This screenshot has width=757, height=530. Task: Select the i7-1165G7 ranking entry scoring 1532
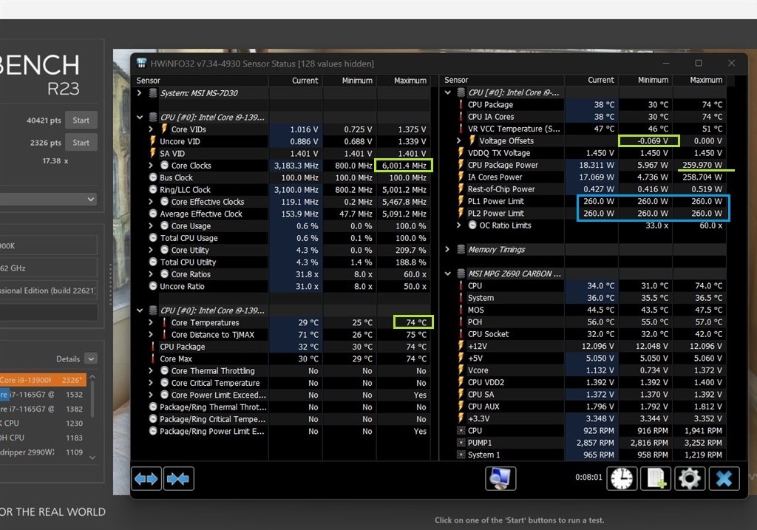[x=43, y=395]
